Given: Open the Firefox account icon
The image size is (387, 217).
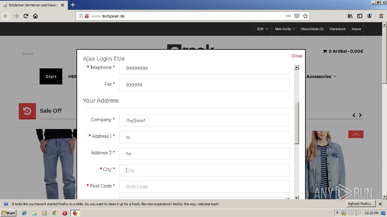Looking at the screenshot, I should 369,16.
